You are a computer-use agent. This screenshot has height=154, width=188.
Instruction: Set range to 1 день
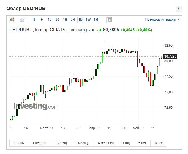19,143
